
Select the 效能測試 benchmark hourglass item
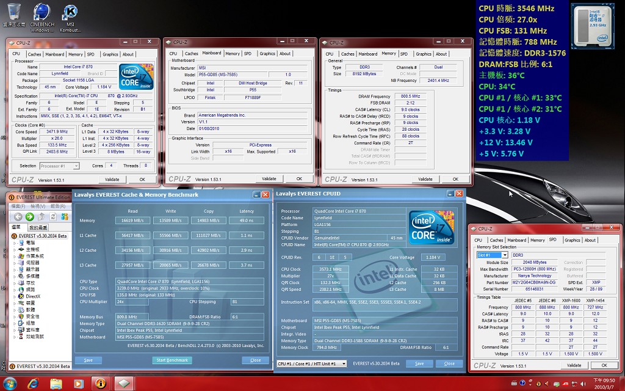(x=31, y=337)
